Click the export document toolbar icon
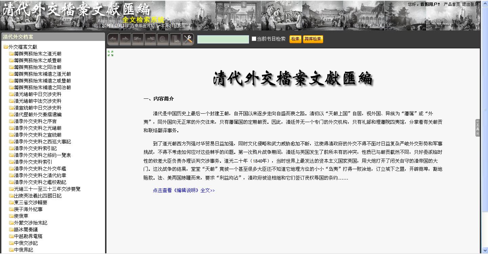The width and height of the screenshot is (488, 254). tap(176, 40)
